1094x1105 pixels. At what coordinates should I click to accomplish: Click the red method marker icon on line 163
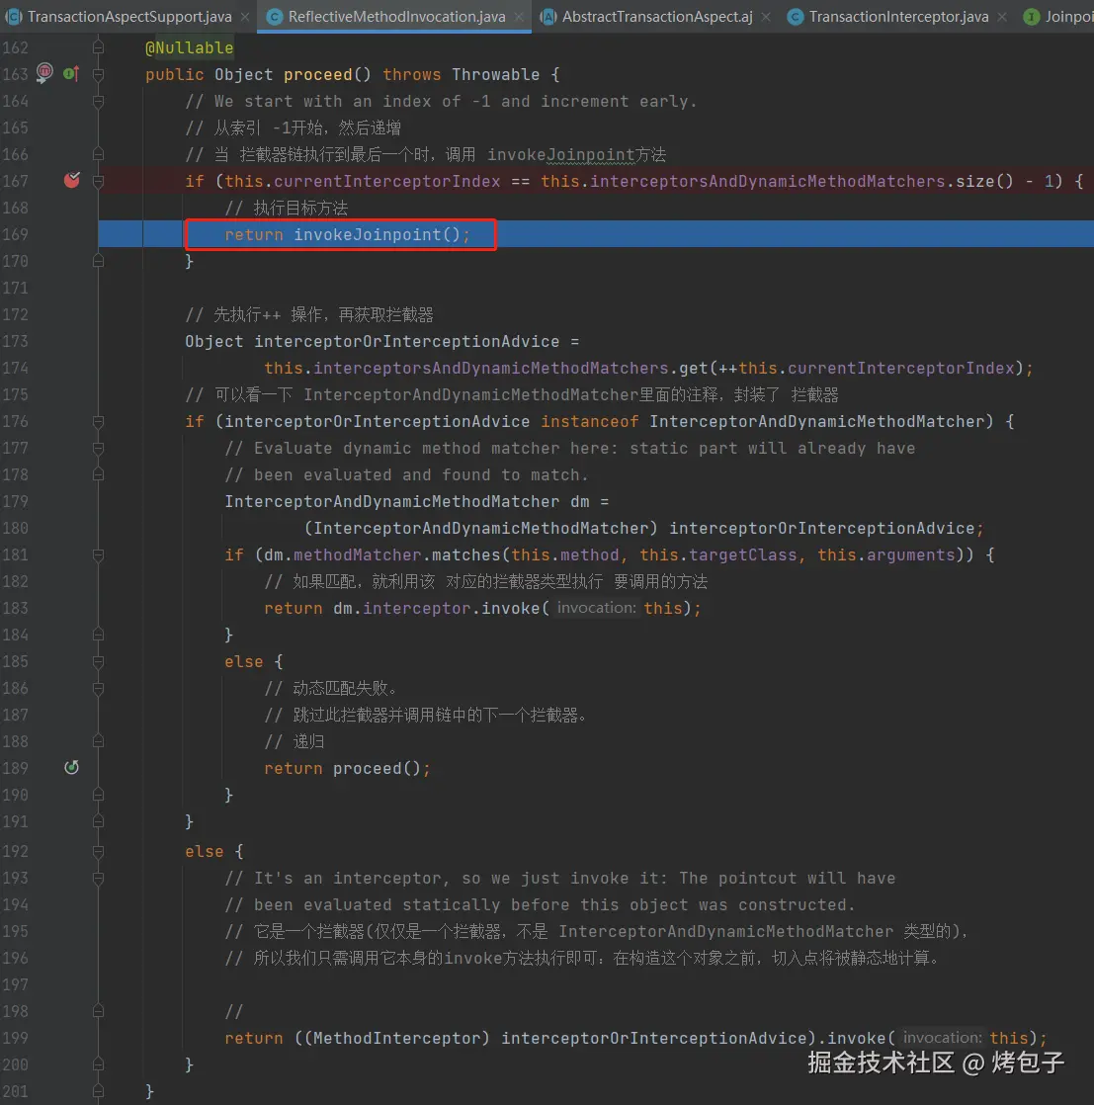click(x=44, y=72)
